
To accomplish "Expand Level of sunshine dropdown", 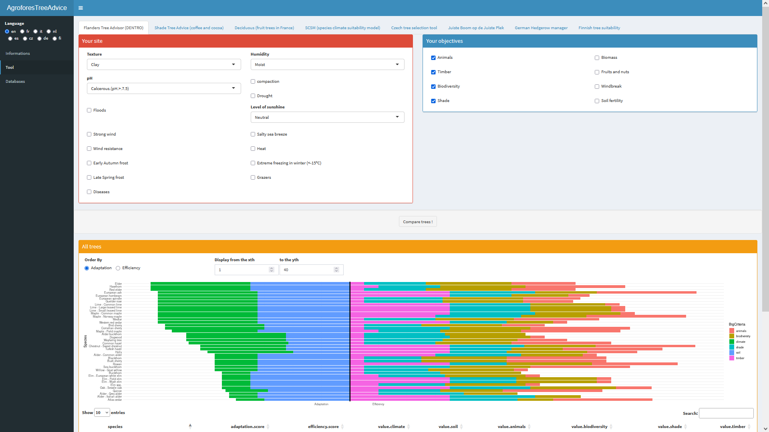I will [x=327, y=117].
